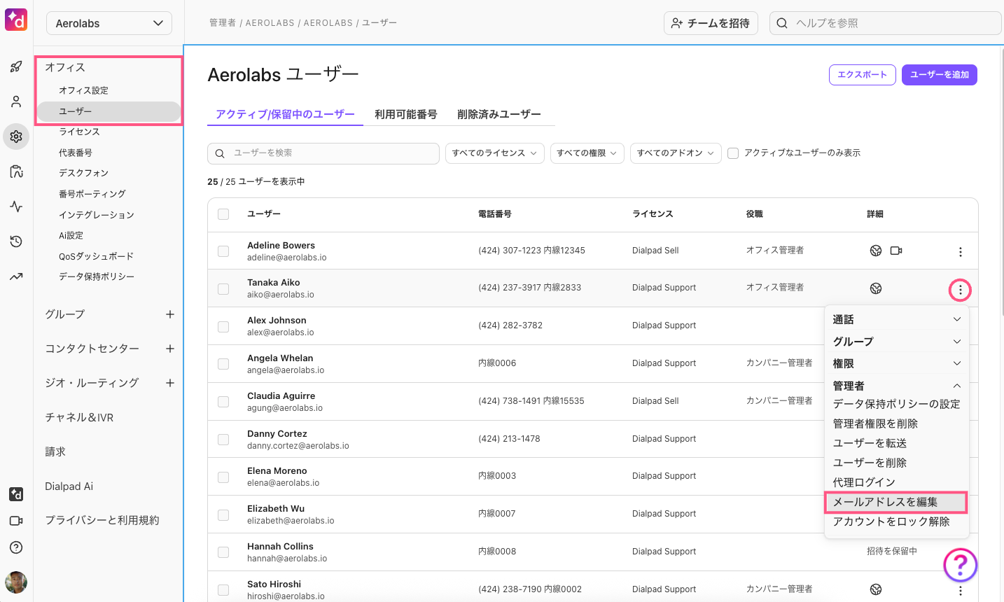Open オフィス設定 in the sidebar
Screen dimensions: 1004x602
point(83,90)
